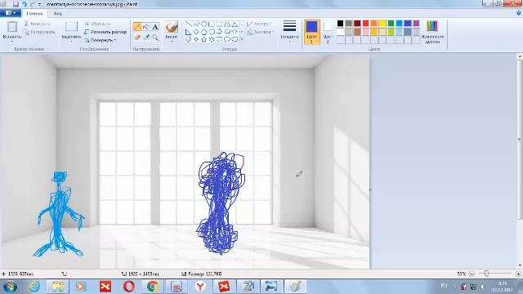Click Изменить размер (Resize) button

(x=105, y=32)
